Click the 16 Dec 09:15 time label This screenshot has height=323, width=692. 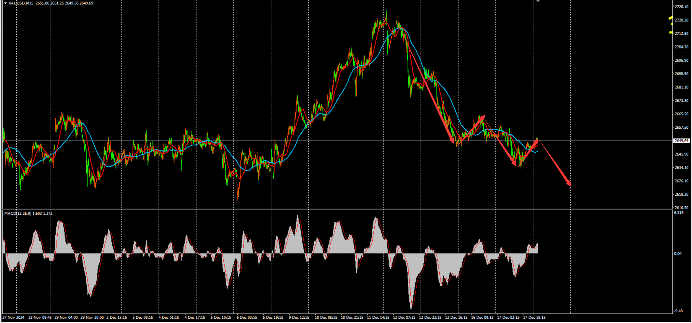pyautogui.click(x=482, y=317)
